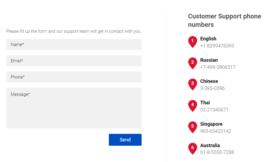The height and width of the screenshot is (162, 264).
Task: Click the blue Send button
Action: [125, 140]
